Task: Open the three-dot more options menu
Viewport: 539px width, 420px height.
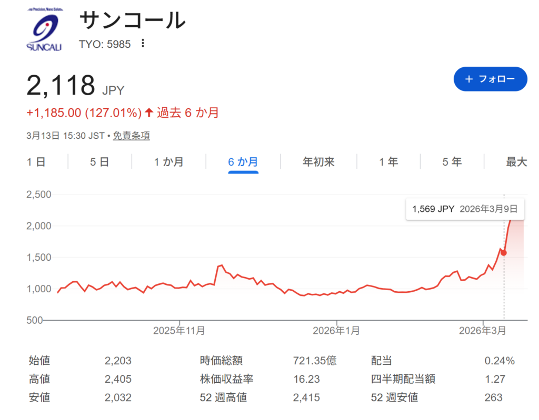Action: coord(143,44)
